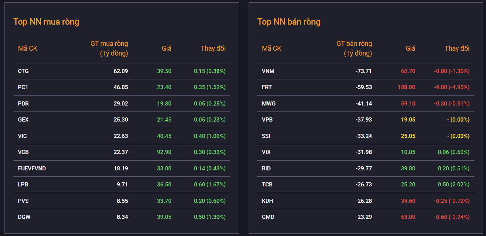The height and width of the screenshot is (236, 486).
Task: Open the PDR stock code
Action: coord(23,104)
